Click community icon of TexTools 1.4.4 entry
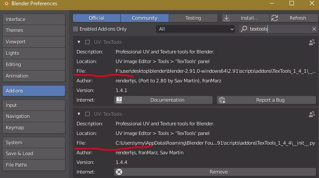The height and width of the screenshot is (178, 319). (x=312, y=114)
